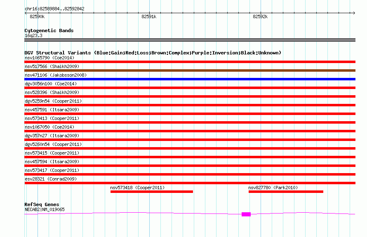Image resolution: width=367 pixels, height=237 pixels.
Task: Click the 16q23.3 band label
Action: click(x=33, y=35)
